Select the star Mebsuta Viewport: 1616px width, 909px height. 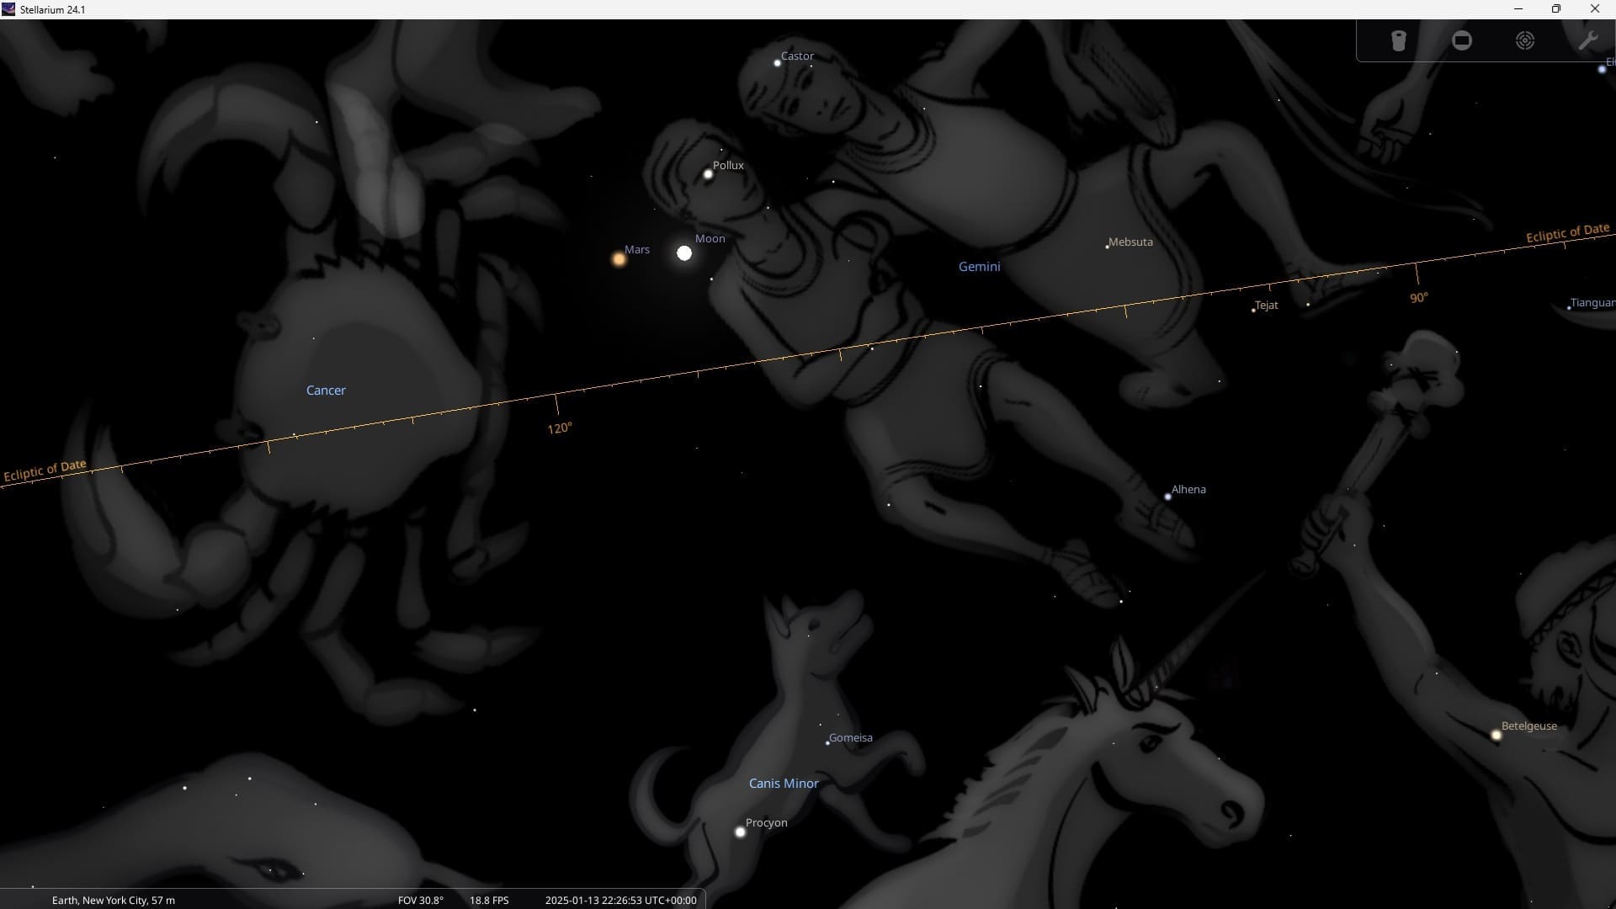(x=1107, y=247)
